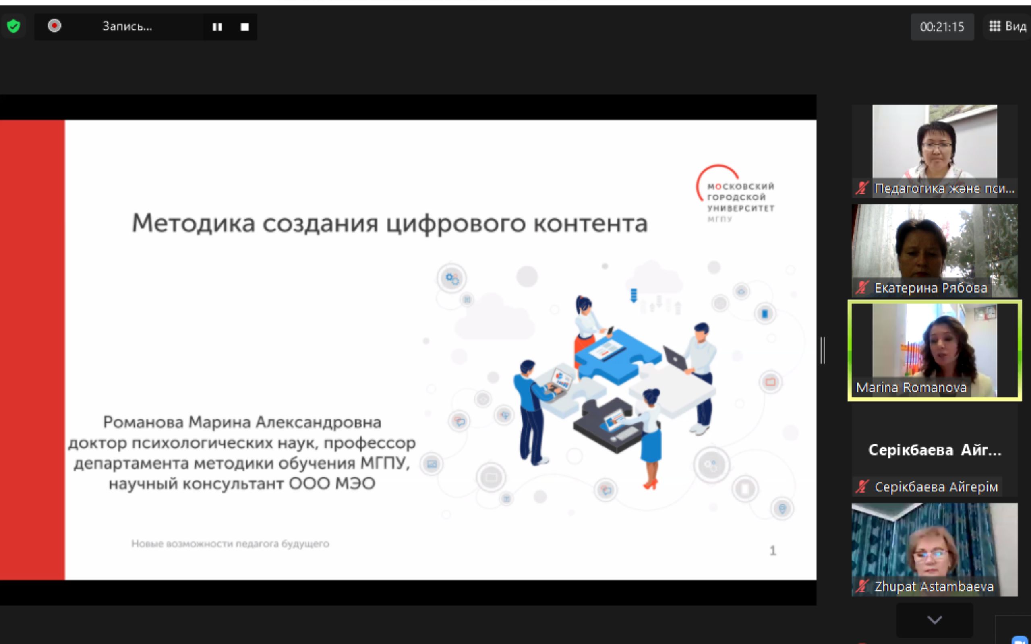Click muted mic icon beside Серікбаева Айгерім
Image resolution: width=1031 pixels, height=644 pixels.
tap(861, 486)
